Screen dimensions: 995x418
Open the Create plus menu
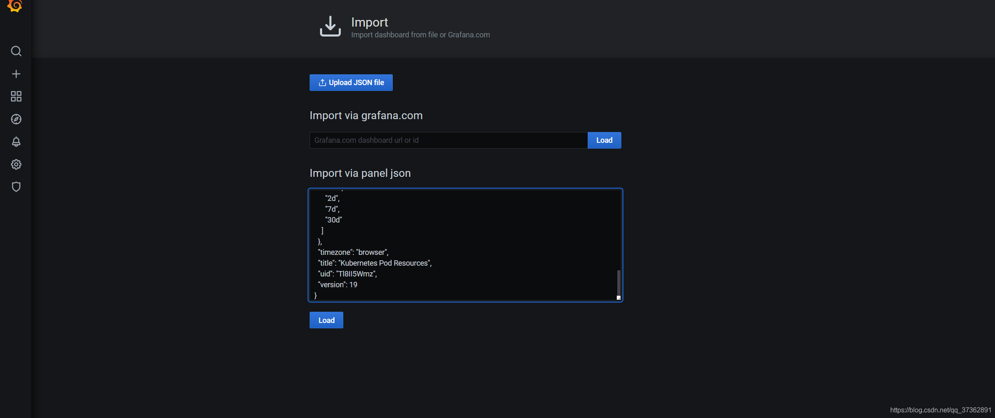(16, 74)
